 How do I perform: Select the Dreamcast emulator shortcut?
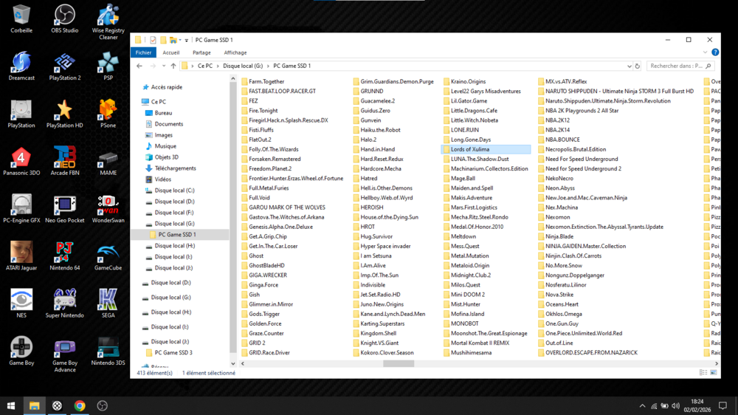click(x=21, y=66)
